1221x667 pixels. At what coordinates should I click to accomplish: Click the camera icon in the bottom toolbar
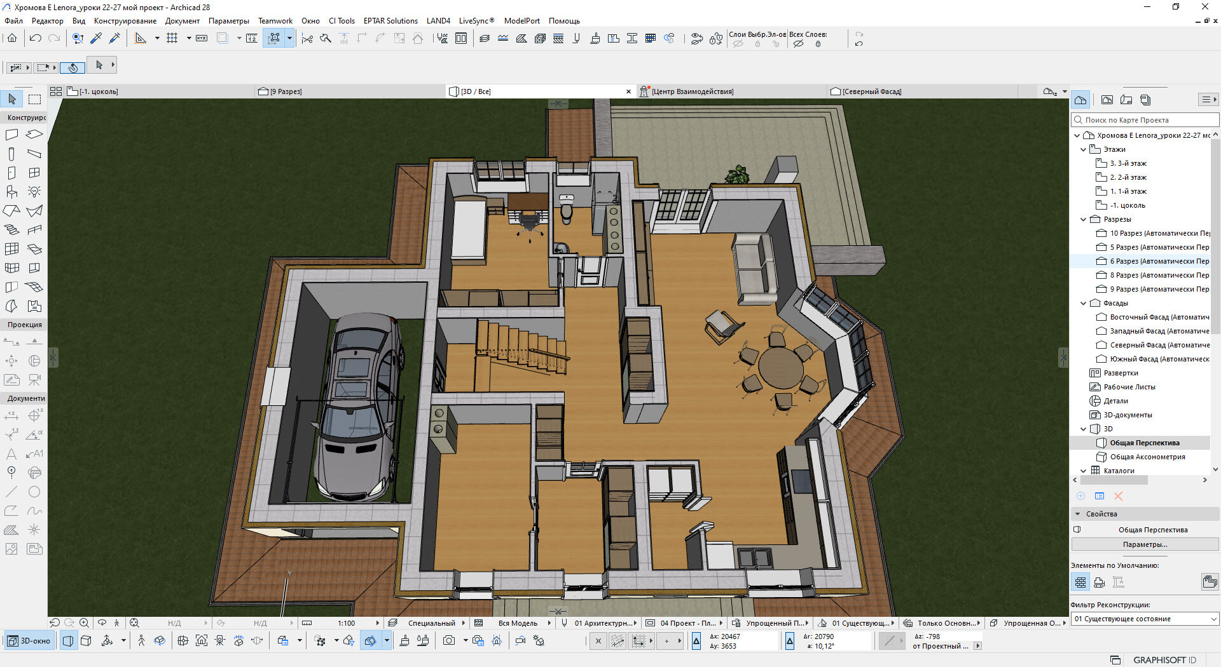[x=449, y=640]
